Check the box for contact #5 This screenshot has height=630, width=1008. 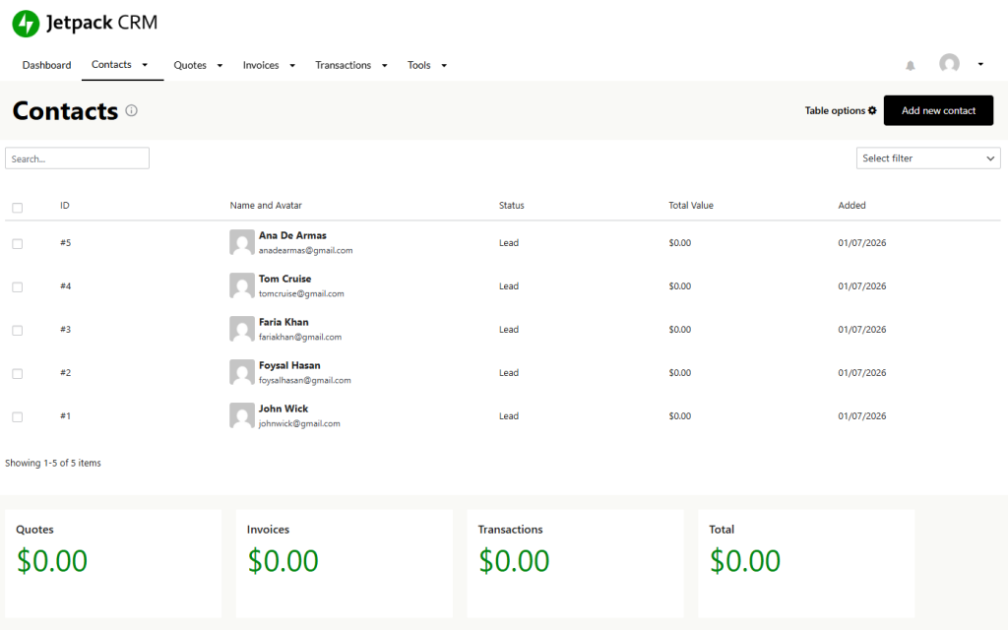coord(18,244)
